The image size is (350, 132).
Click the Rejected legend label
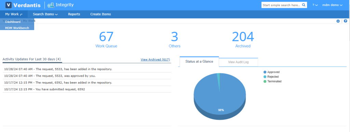tap(273, 77)
